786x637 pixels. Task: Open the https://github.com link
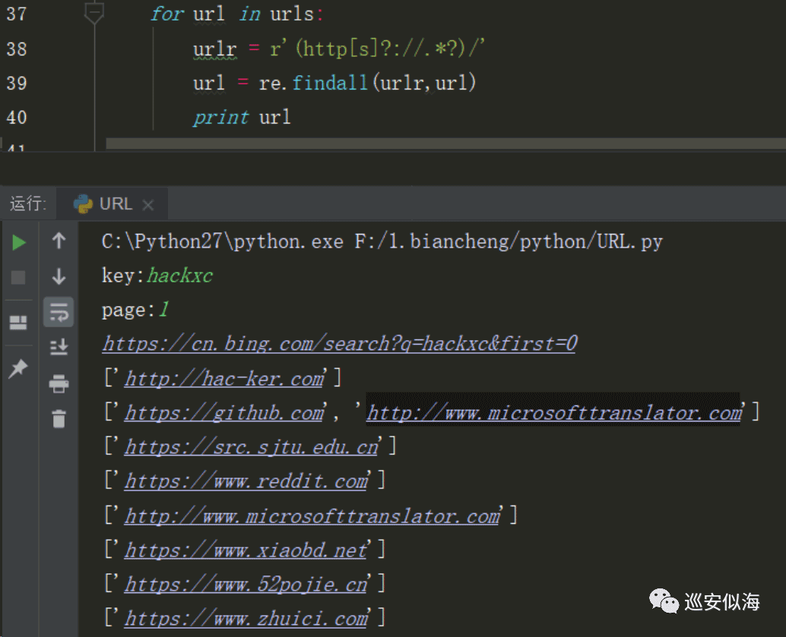[x=224, y=413]
